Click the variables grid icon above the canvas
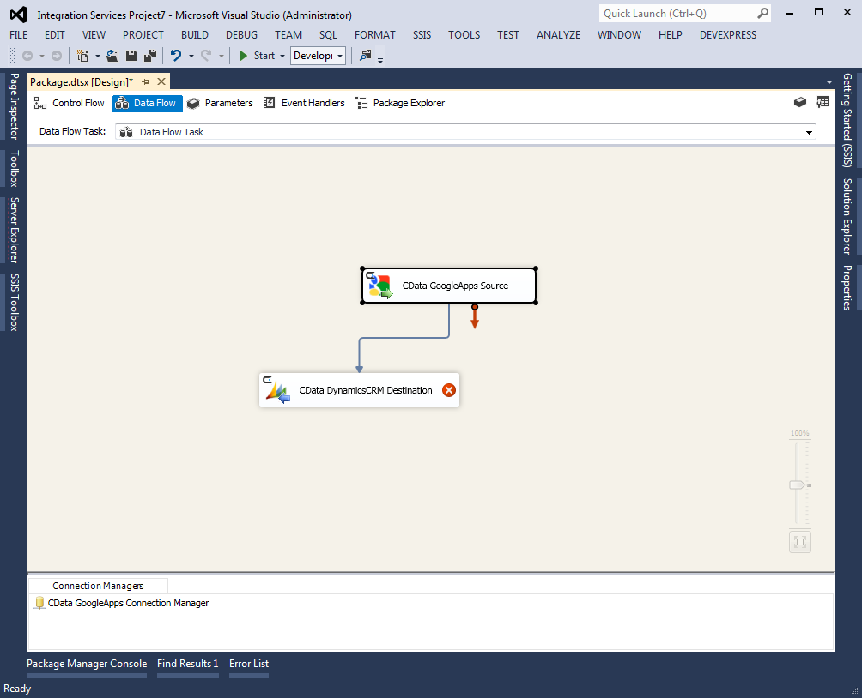The width and height of the screenshot is (862, 698). pyautogui.click(x=823, y=102)
